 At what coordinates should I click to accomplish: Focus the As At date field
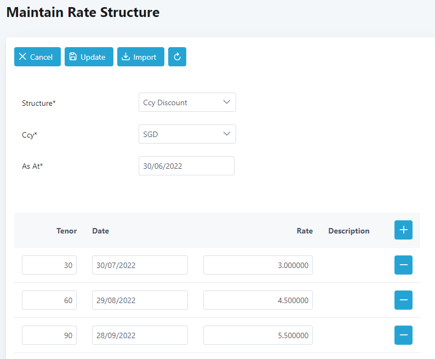coord(186,166)
